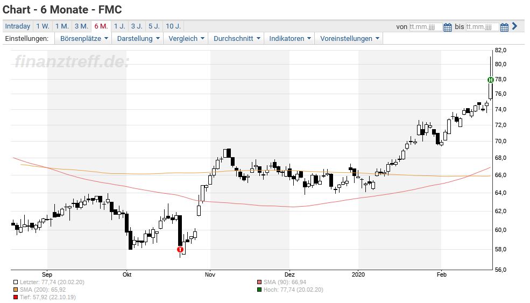Click the 'von' start date input field
The width and height of the screenshot is (530, 303).
click(426, 27)
